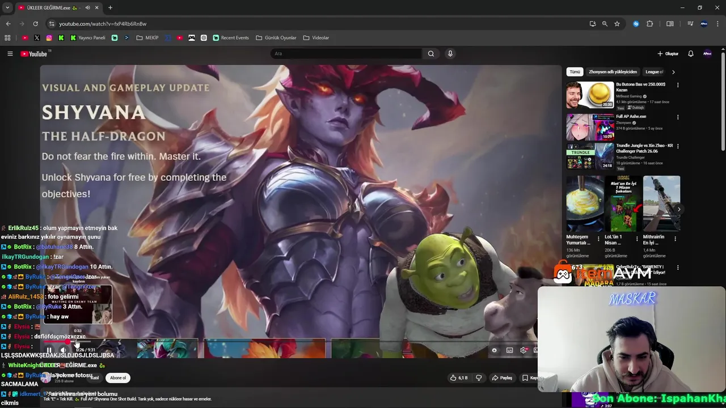Open the MrBeast 250.000$ video thumbnail
The image size is (726, 408).
tap(590, 95)
